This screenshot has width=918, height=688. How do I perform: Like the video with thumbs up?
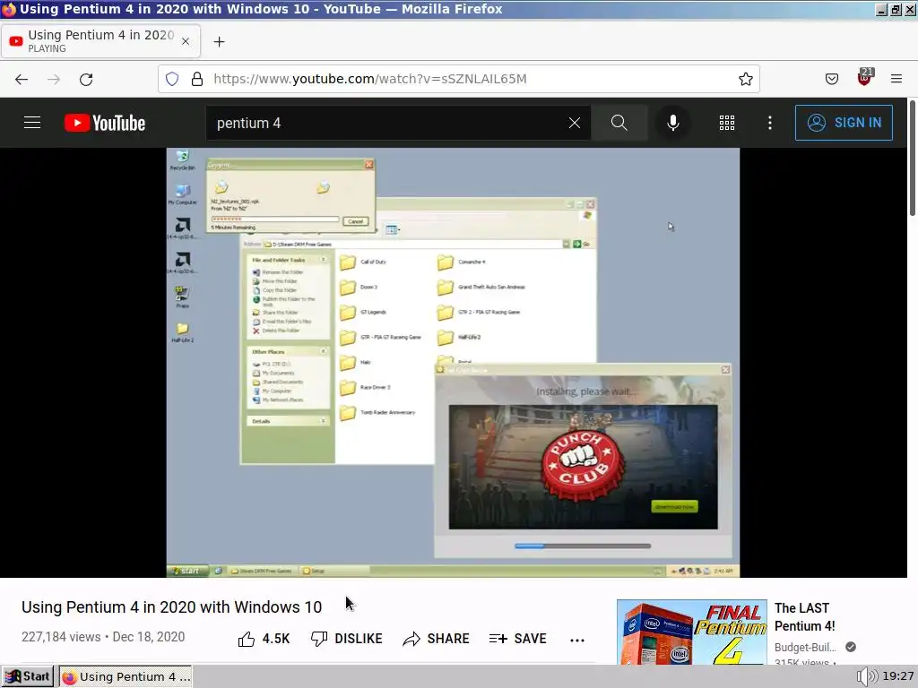tap(264, 639)
